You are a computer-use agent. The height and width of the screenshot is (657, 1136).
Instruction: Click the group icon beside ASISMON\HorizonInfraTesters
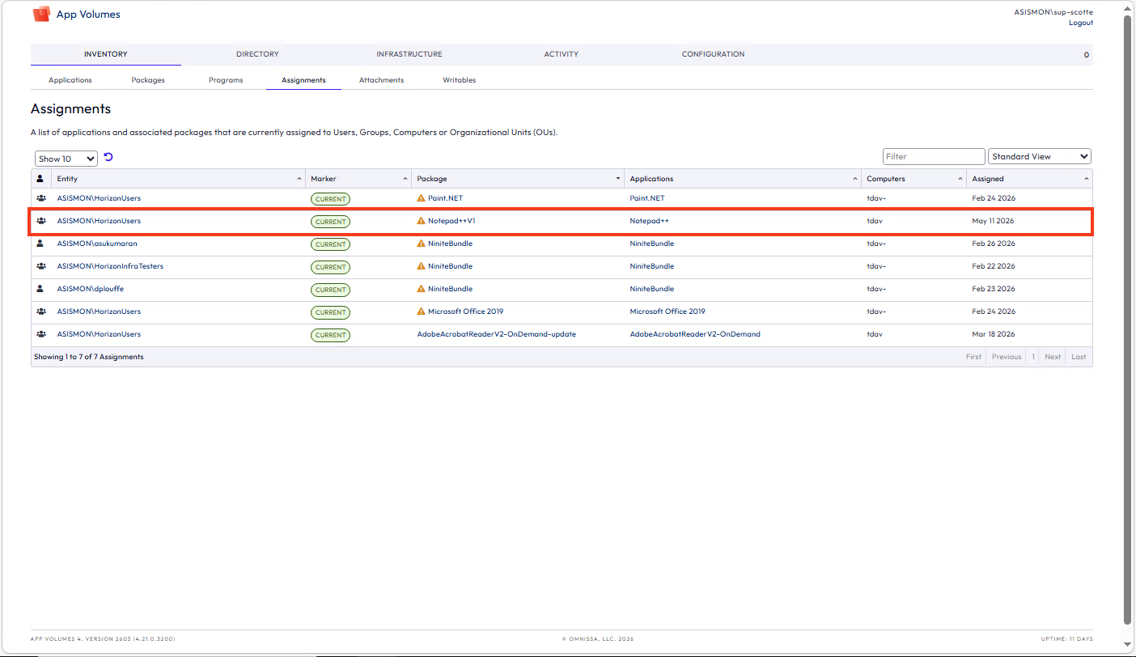tap(41, 266)
